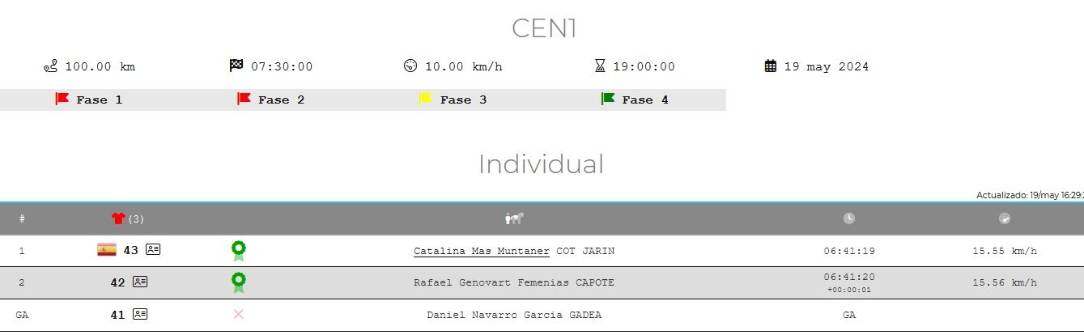Viewport: 1084px width, 335px height.
Task: Click the clock time column header
Action: [x=848, y=218]
